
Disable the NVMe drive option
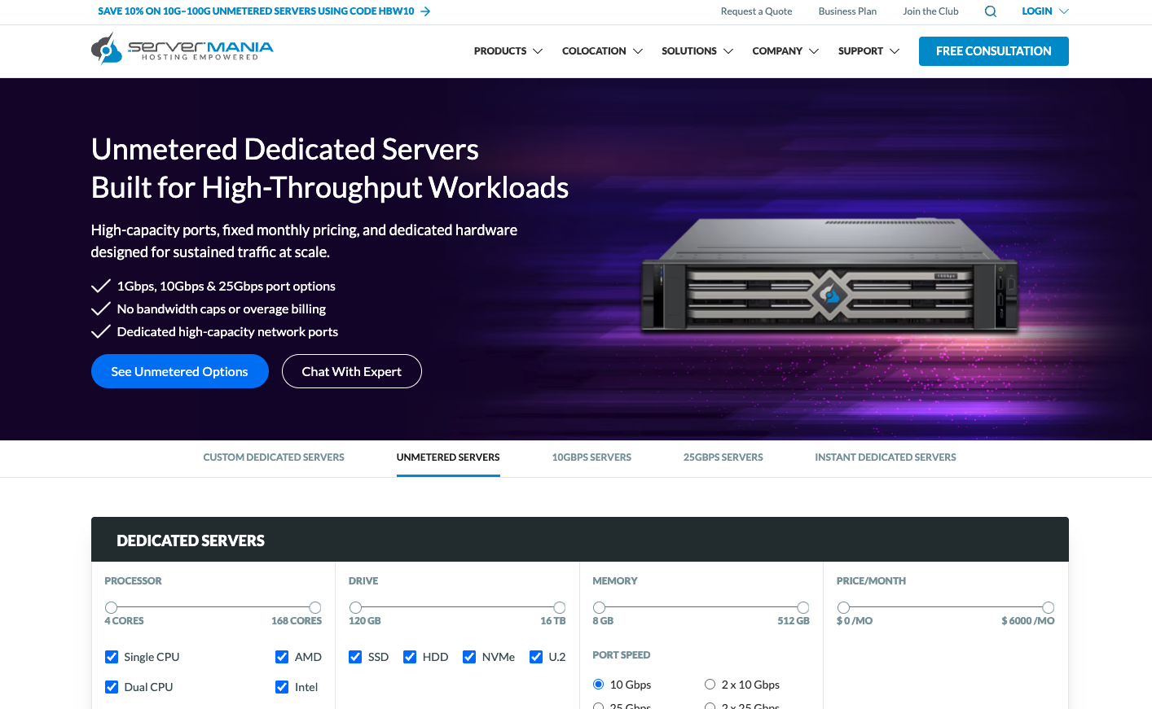[x=469, y=657]
